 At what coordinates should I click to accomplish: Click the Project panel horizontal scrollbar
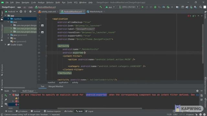click(x=14, y=88)
